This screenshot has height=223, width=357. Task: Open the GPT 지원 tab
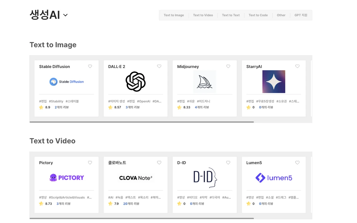pos(301,15)
